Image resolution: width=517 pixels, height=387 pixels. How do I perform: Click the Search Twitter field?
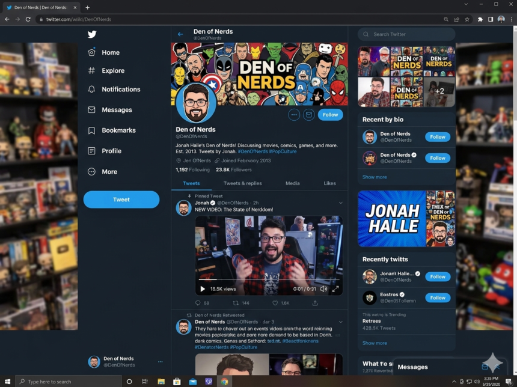[x=406, y=34]
